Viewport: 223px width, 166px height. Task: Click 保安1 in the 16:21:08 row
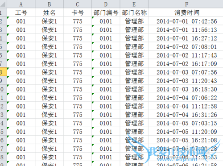point(49,140)
